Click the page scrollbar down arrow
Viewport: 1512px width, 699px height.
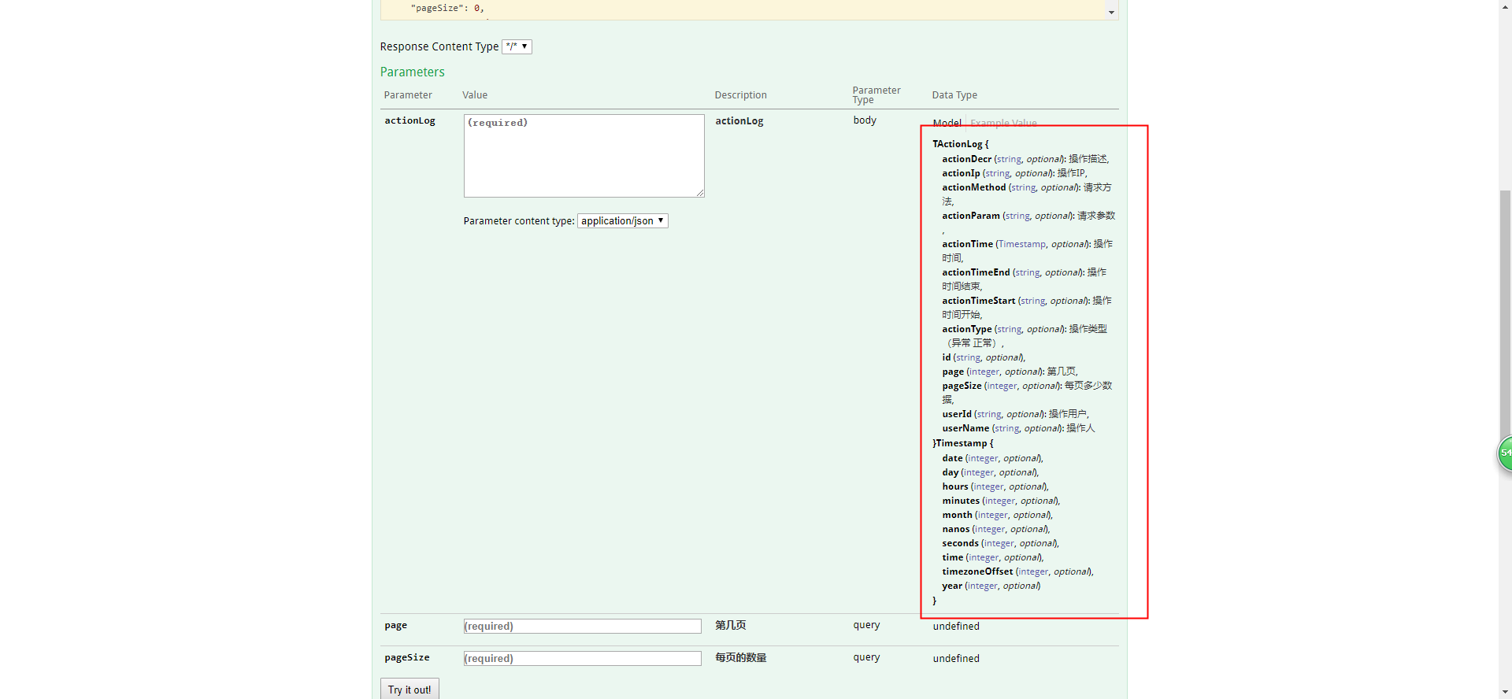1505,692
